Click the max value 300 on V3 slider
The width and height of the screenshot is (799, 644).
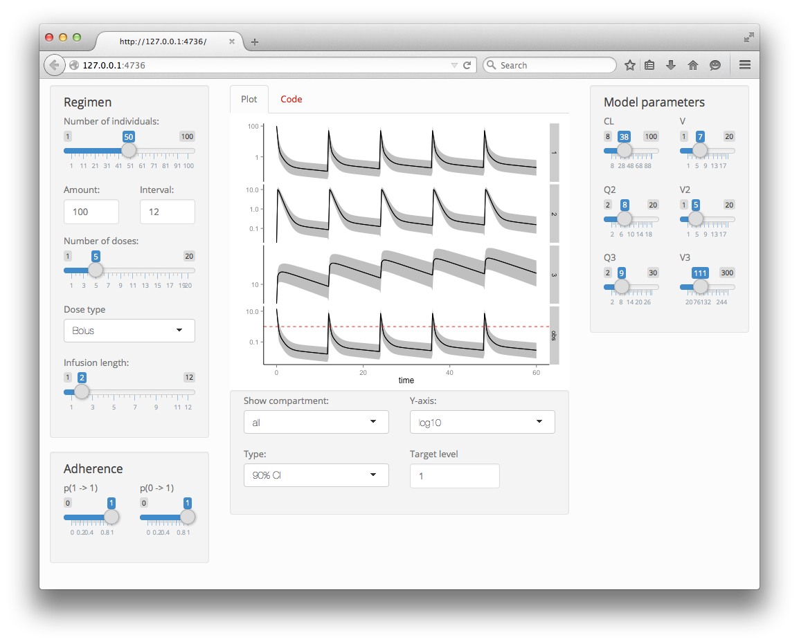pos(727,273)
